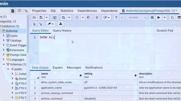Viewport: 181px width, 101px height.
Task: Click the Filtered Rows browser icon
Action: [26, 11]
